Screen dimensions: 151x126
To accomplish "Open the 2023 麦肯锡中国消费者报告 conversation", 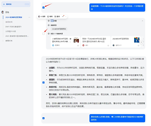I will (x=17, y=36).
